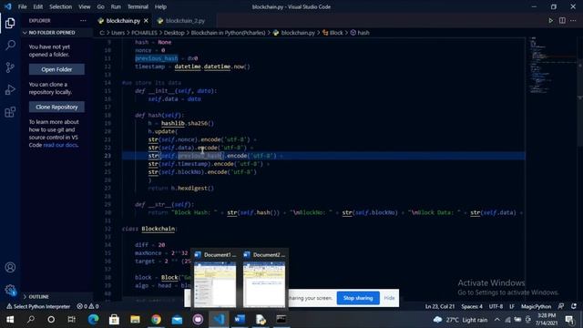Open Microsoft Store from taskbar

pyautogui.click(x=114, y=320)
